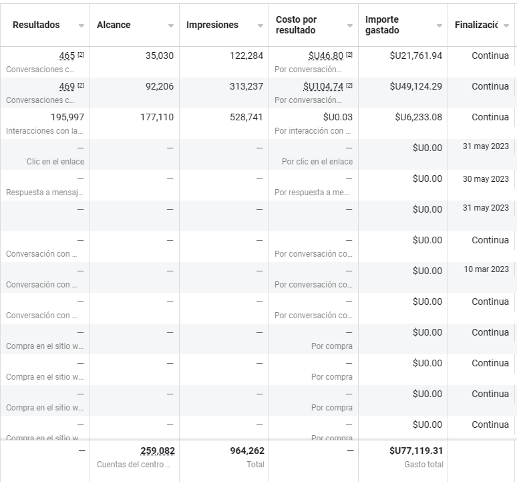Select the 30 may 2023 end date cell

[x=486, y=179]
